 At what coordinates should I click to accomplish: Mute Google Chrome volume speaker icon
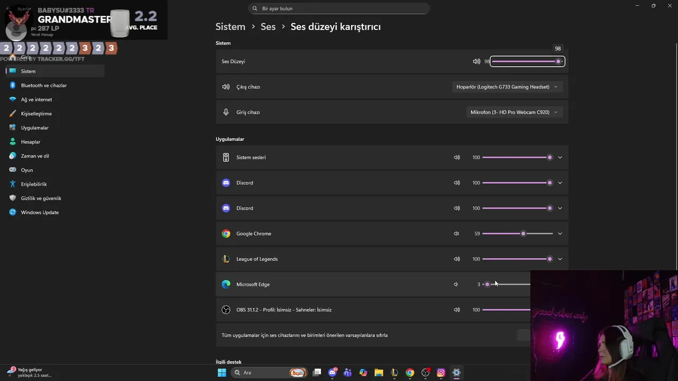coord(457,233)
